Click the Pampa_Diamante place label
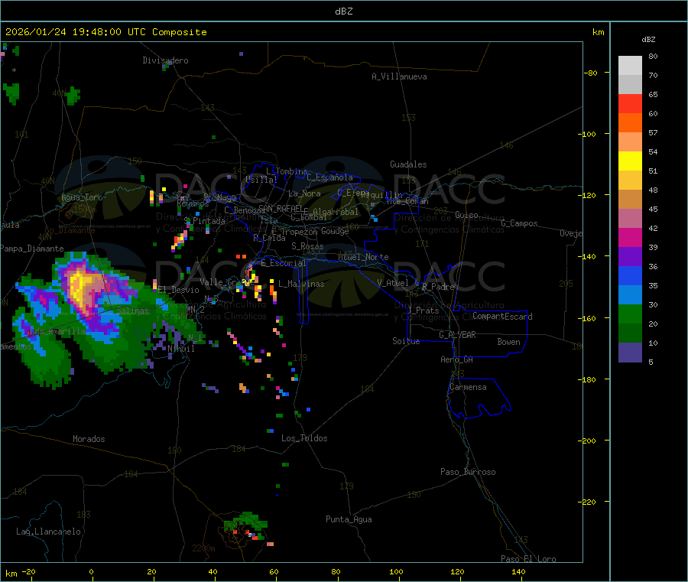Screen dimensions: 688x582 pyautogui.click(x=32, y=249)
